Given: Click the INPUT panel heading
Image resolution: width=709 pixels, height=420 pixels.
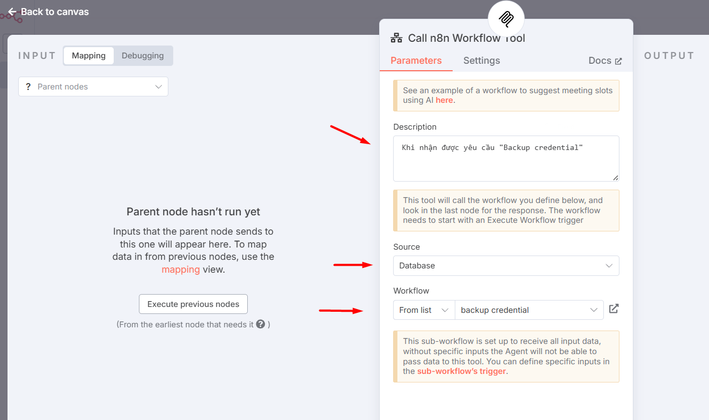Looking at the screenshot, I should 37,56.
